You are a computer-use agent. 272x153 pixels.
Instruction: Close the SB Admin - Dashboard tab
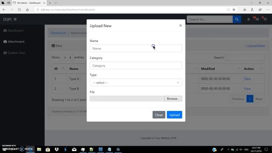coord(44,3)
